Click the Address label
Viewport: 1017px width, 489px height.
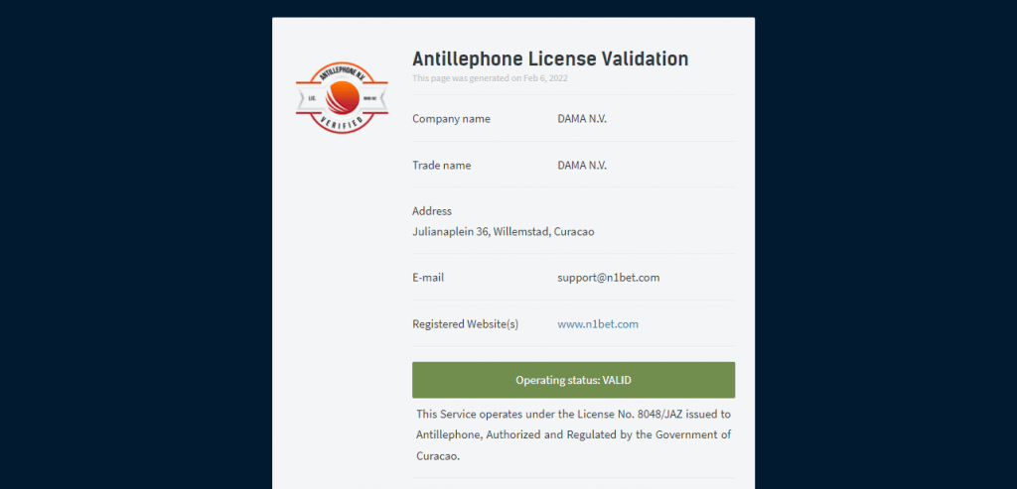pyautogui.click(x=432, y=211)
